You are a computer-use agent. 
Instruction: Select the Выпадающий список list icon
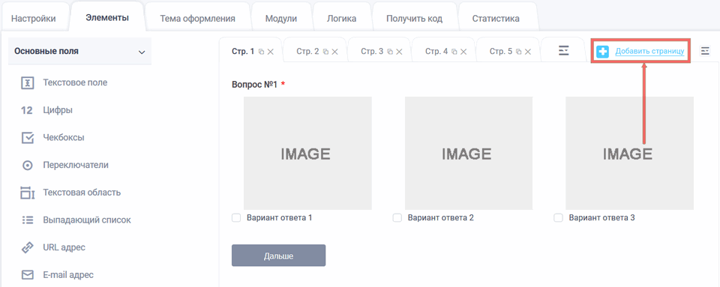click(28, 220)
